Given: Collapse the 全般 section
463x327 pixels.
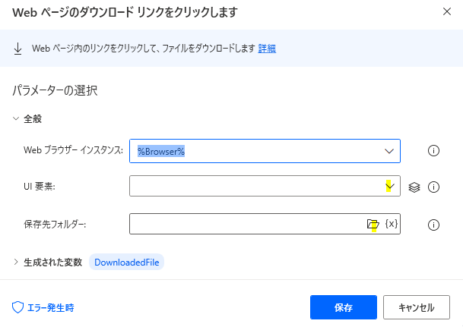Looking at the screenshot, I should click(x=17, y=118).
